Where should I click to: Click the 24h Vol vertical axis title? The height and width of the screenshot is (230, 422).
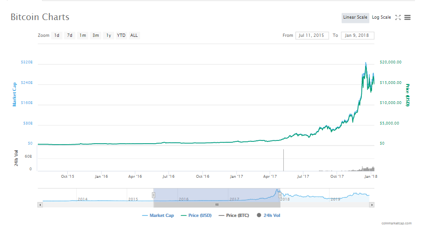pyautogui.click(x=16, y=158)
